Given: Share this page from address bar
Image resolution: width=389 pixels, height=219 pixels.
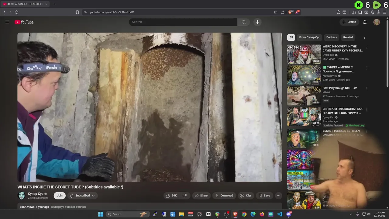Looking at the screenshot, I should [x=283, y=12].
